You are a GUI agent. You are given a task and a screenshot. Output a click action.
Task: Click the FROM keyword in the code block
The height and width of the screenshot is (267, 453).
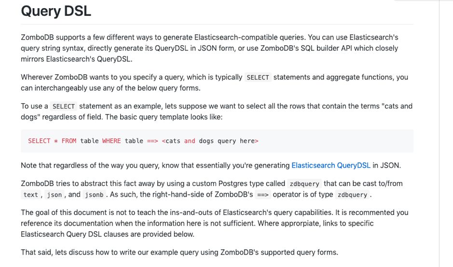pyautogui.click(x=69, y=141)
